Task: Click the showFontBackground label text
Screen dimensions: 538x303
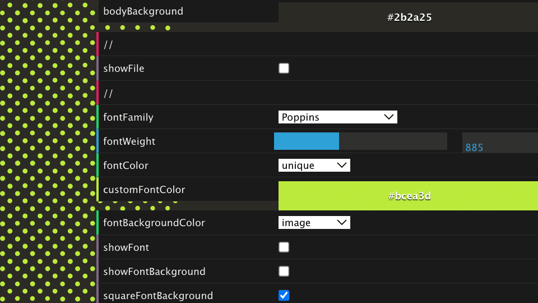Action: tap(154, 272)
